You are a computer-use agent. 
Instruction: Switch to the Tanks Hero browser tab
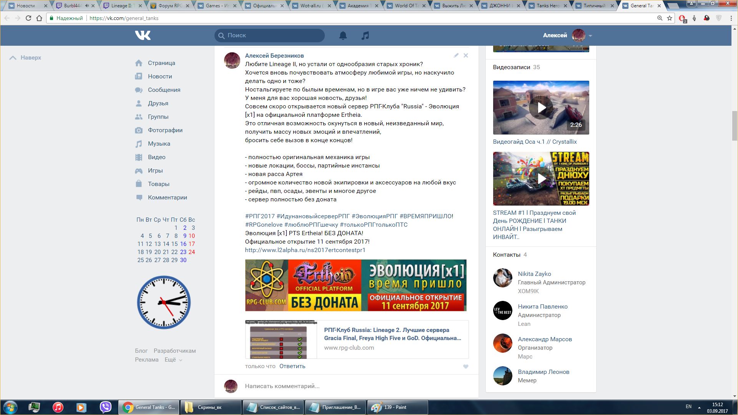(x=548, y=6)
